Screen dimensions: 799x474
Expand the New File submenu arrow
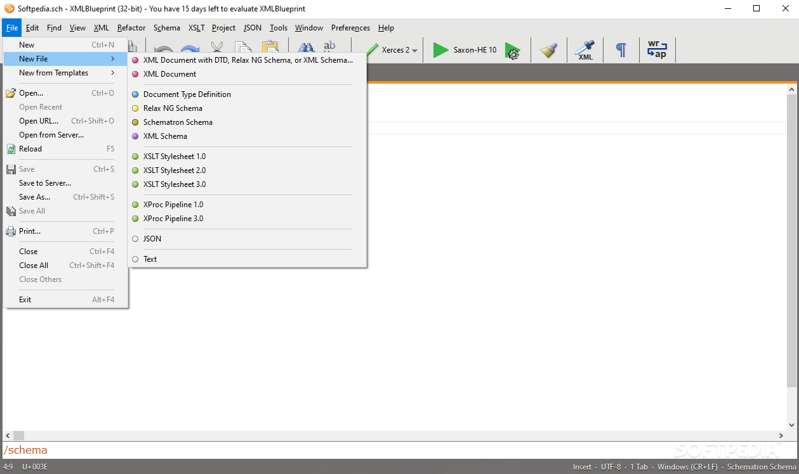click(x=113, y=59)
